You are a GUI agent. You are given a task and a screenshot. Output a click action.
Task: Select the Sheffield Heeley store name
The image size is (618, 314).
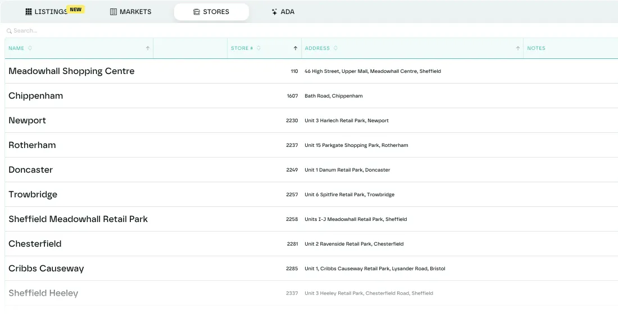43,293
